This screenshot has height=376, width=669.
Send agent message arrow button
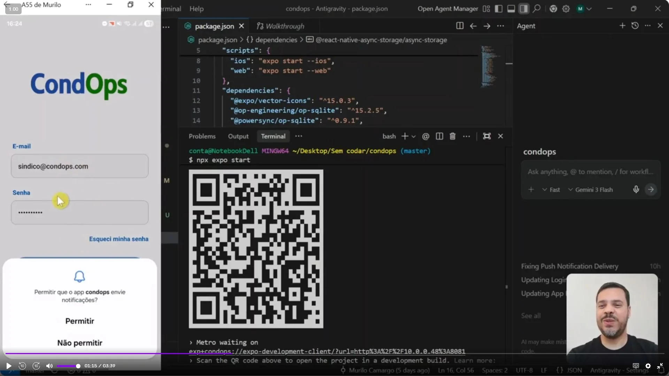click(651, 189)
